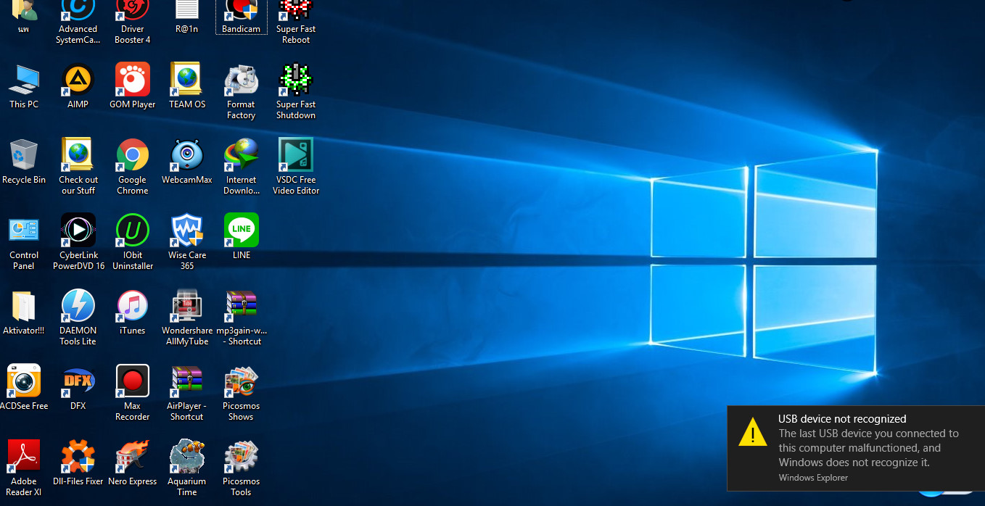Select the Recycle Bin icon
The width and height of the screenshot is (985, 506).
[24, 155]
